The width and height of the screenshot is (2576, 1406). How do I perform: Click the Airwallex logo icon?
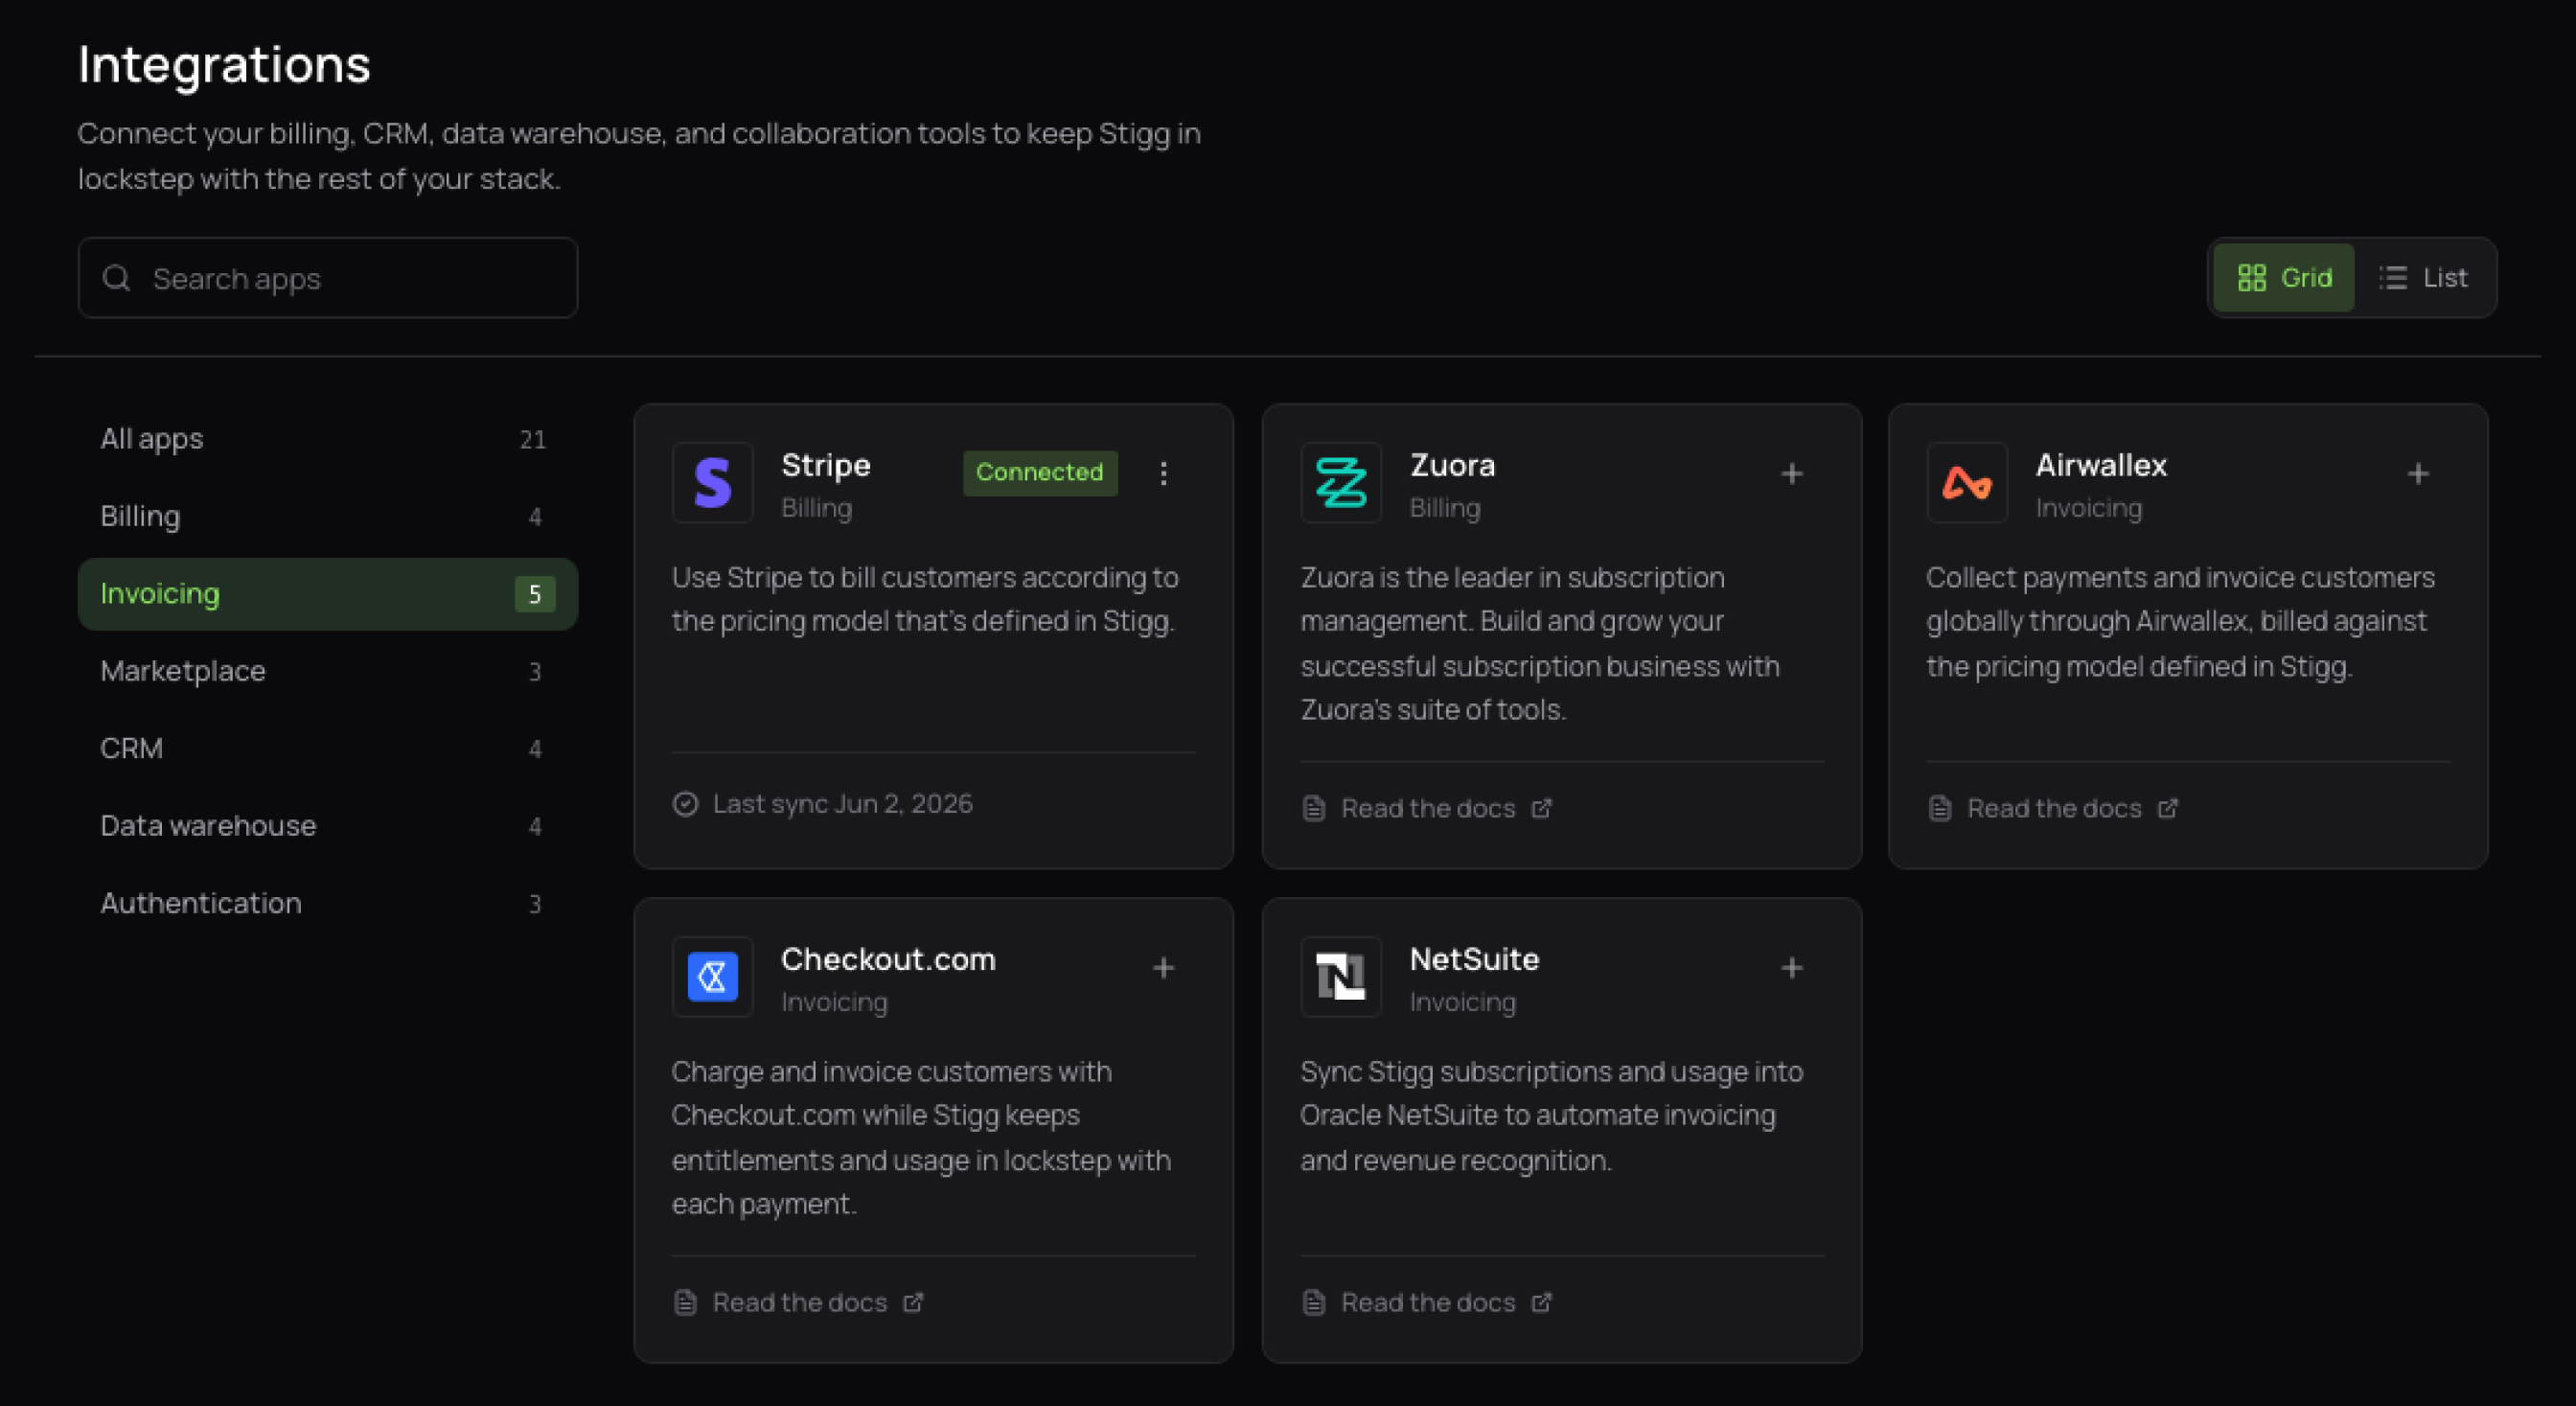coord(1967,483)
